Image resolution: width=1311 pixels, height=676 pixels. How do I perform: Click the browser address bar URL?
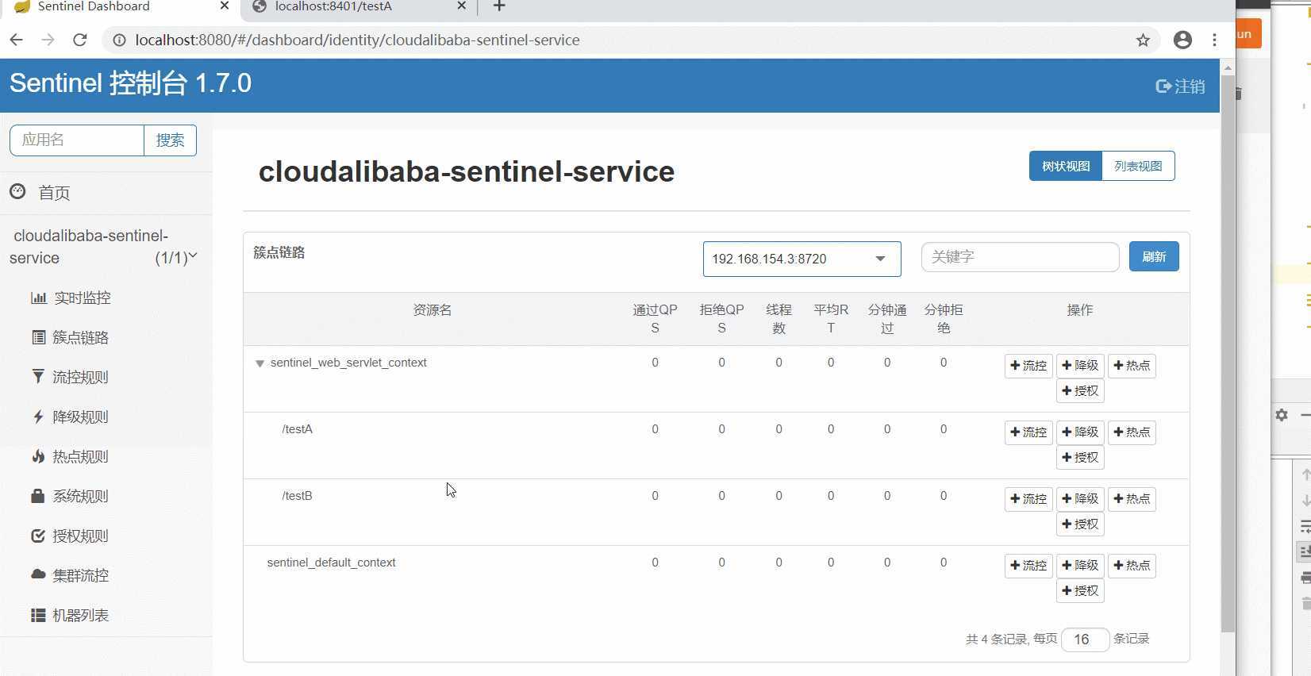(x=357, y=40)
